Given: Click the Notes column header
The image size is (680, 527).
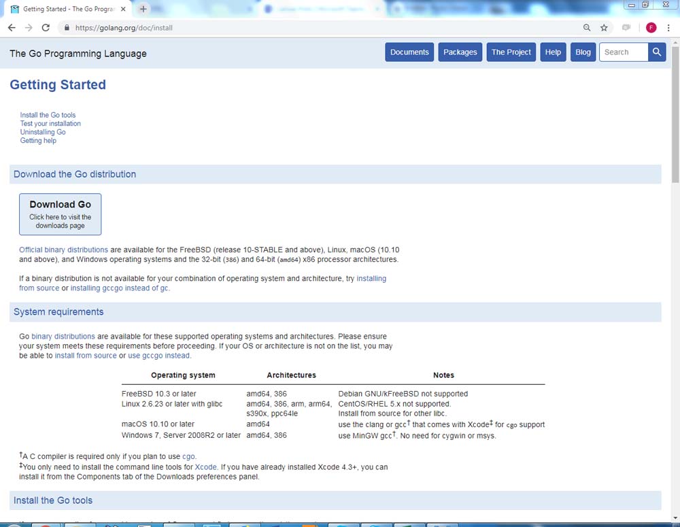Looking at the screenshot, I should [x=443, y=375].
